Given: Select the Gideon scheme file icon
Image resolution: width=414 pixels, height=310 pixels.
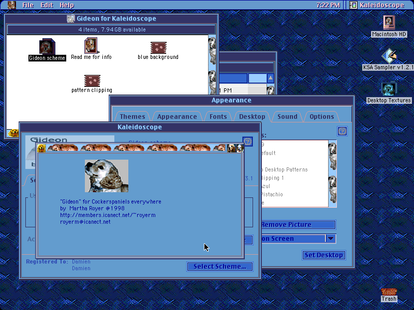Looking at the screenshot, I should pyautogui.click(x=47, y=47).
